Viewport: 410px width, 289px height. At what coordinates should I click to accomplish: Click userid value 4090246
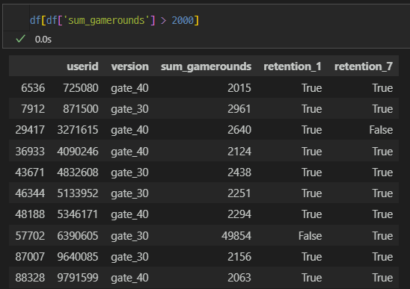coord(78,152)
